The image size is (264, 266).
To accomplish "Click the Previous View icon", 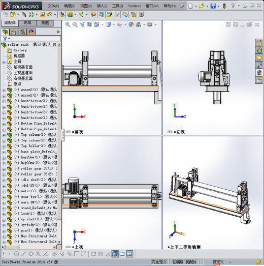I will pyautogui.click(x=82, y=24).
